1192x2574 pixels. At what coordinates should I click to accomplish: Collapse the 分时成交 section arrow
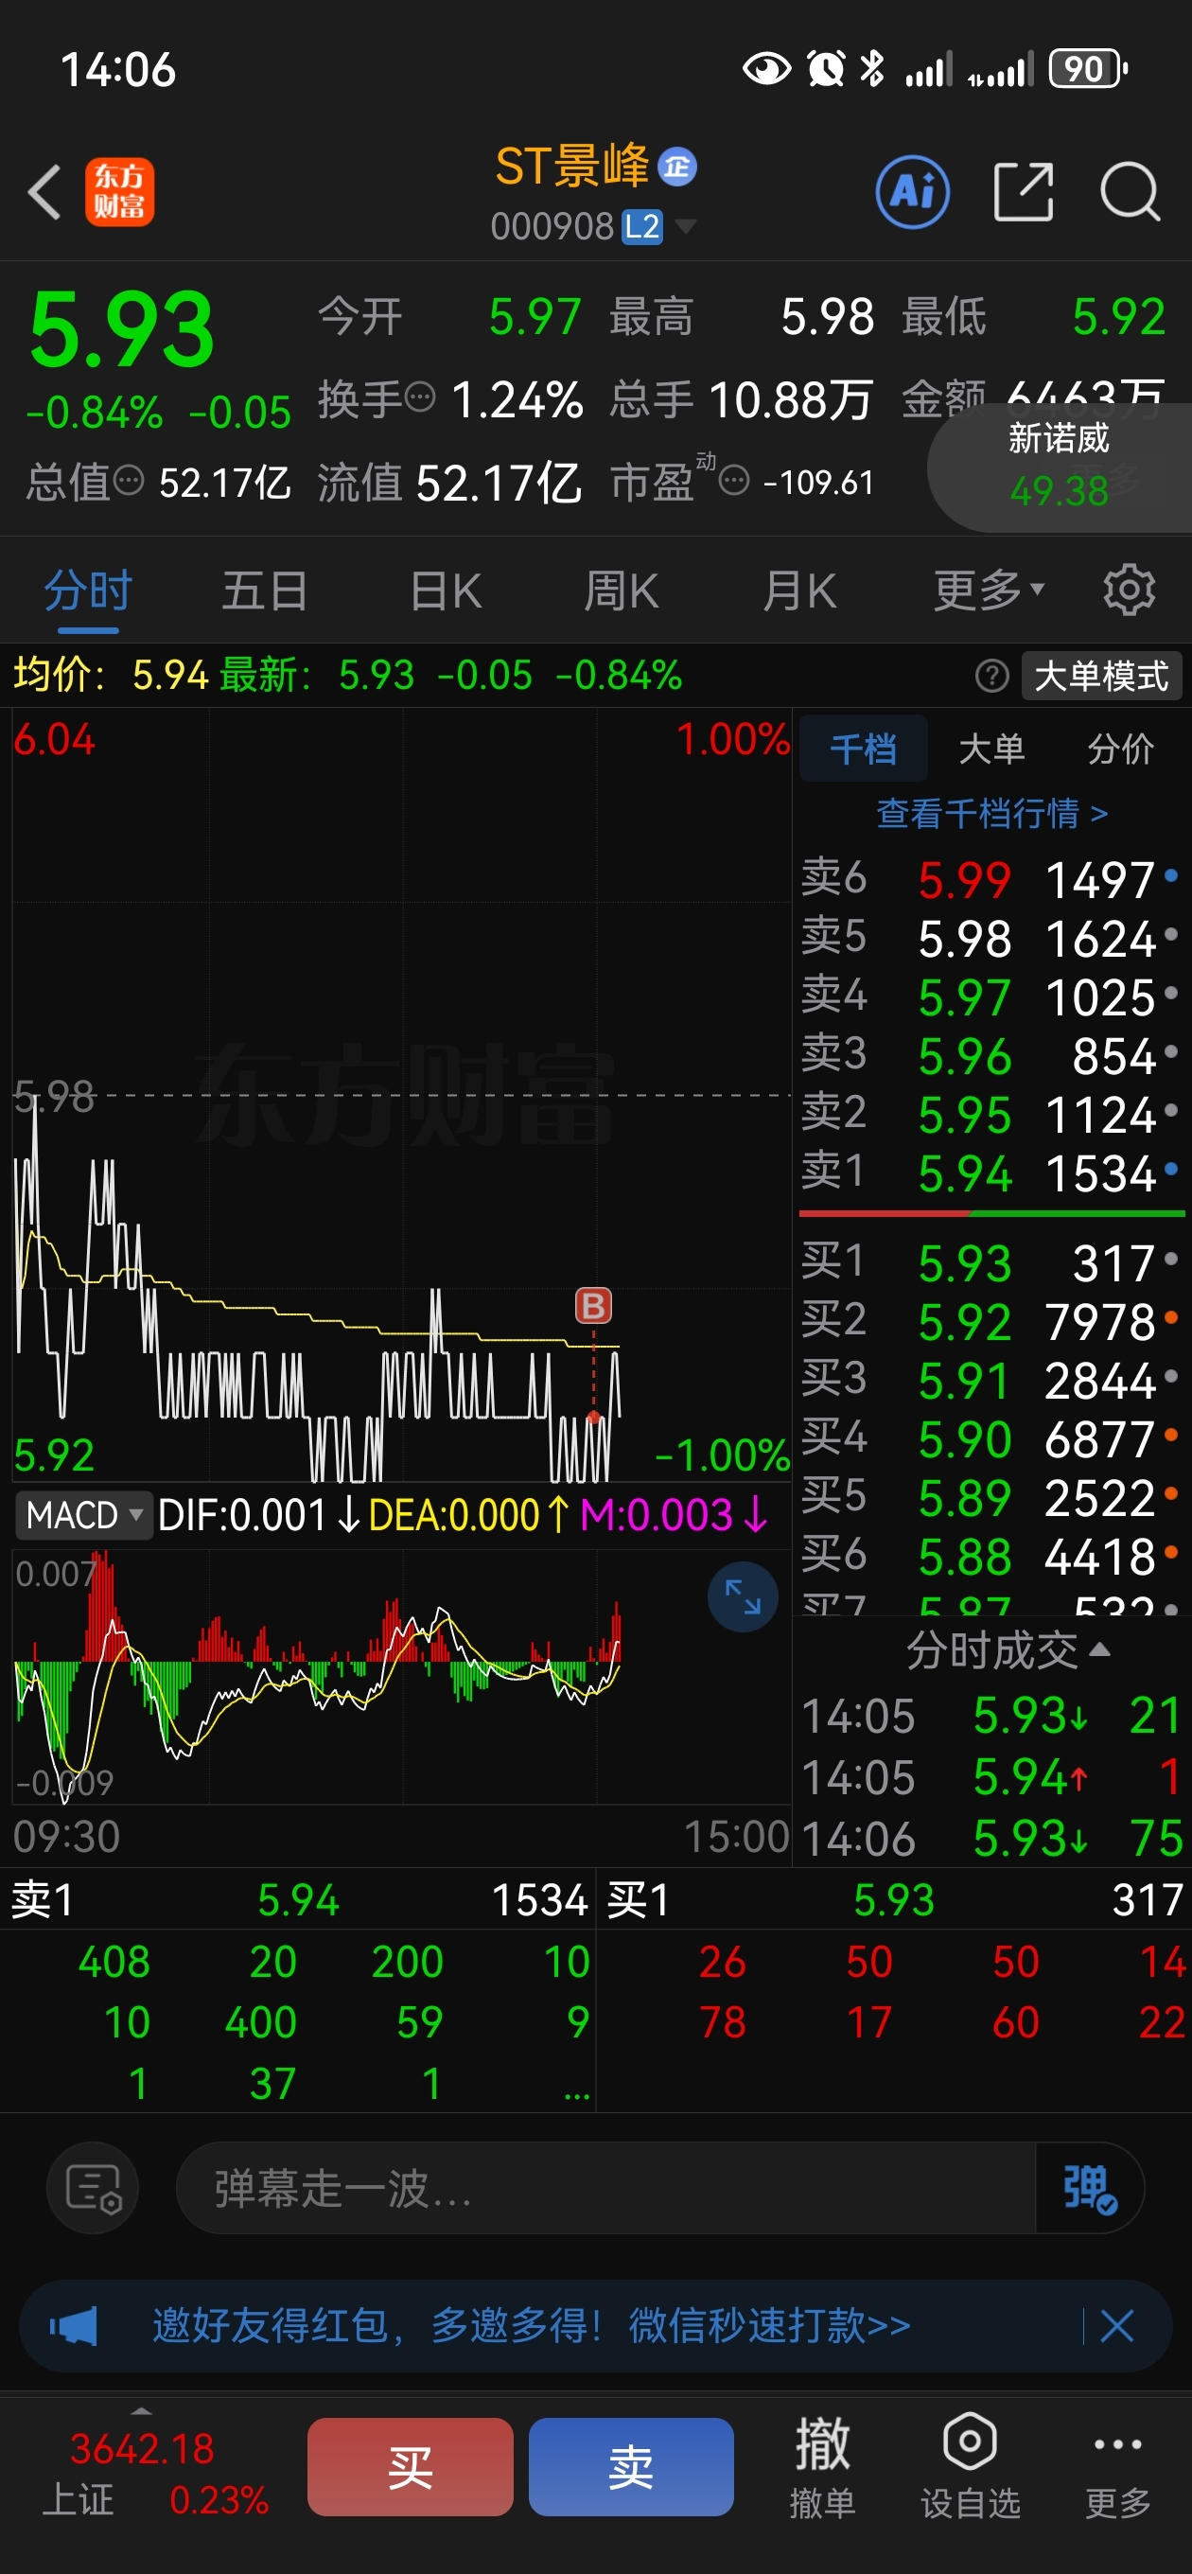(x=1099, y=1648)
